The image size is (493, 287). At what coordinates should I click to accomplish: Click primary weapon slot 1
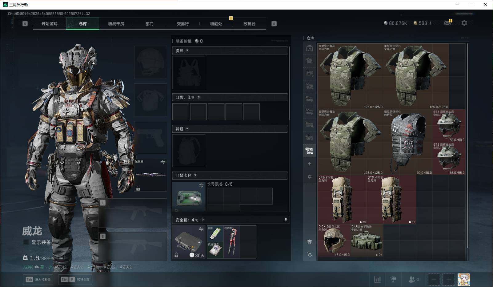(133, 213)
